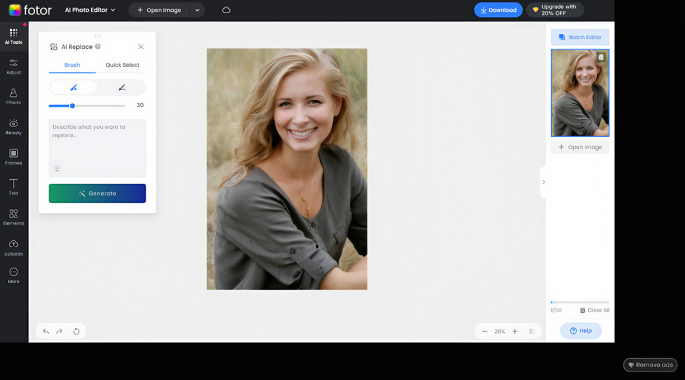Open the Elements panel

(x=13, y=216)
